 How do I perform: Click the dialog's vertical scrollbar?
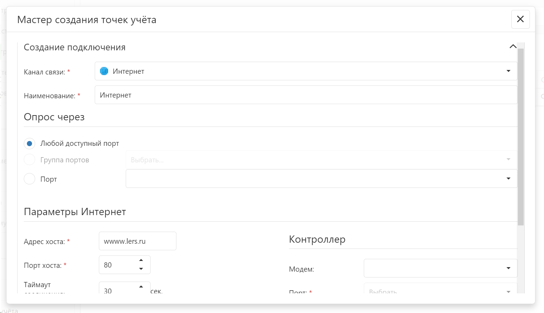521,138
